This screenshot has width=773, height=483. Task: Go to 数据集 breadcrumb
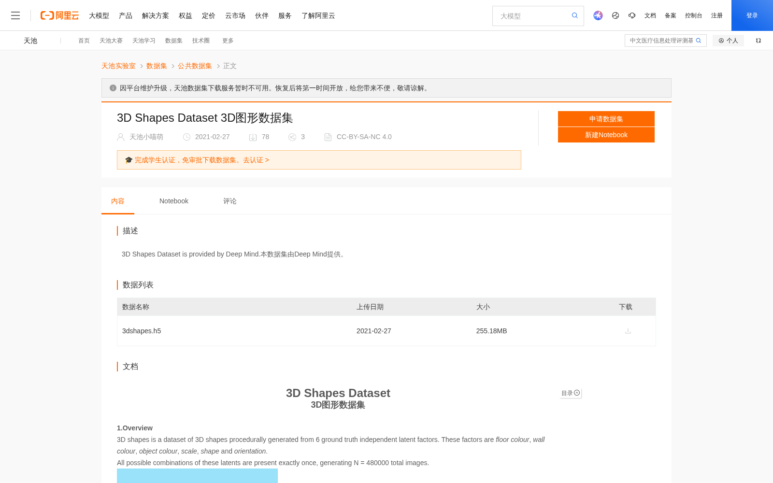coord(157,66)
